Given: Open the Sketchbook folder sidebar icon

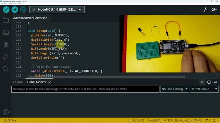Looking at the screenshot, I should pos(6,20).
